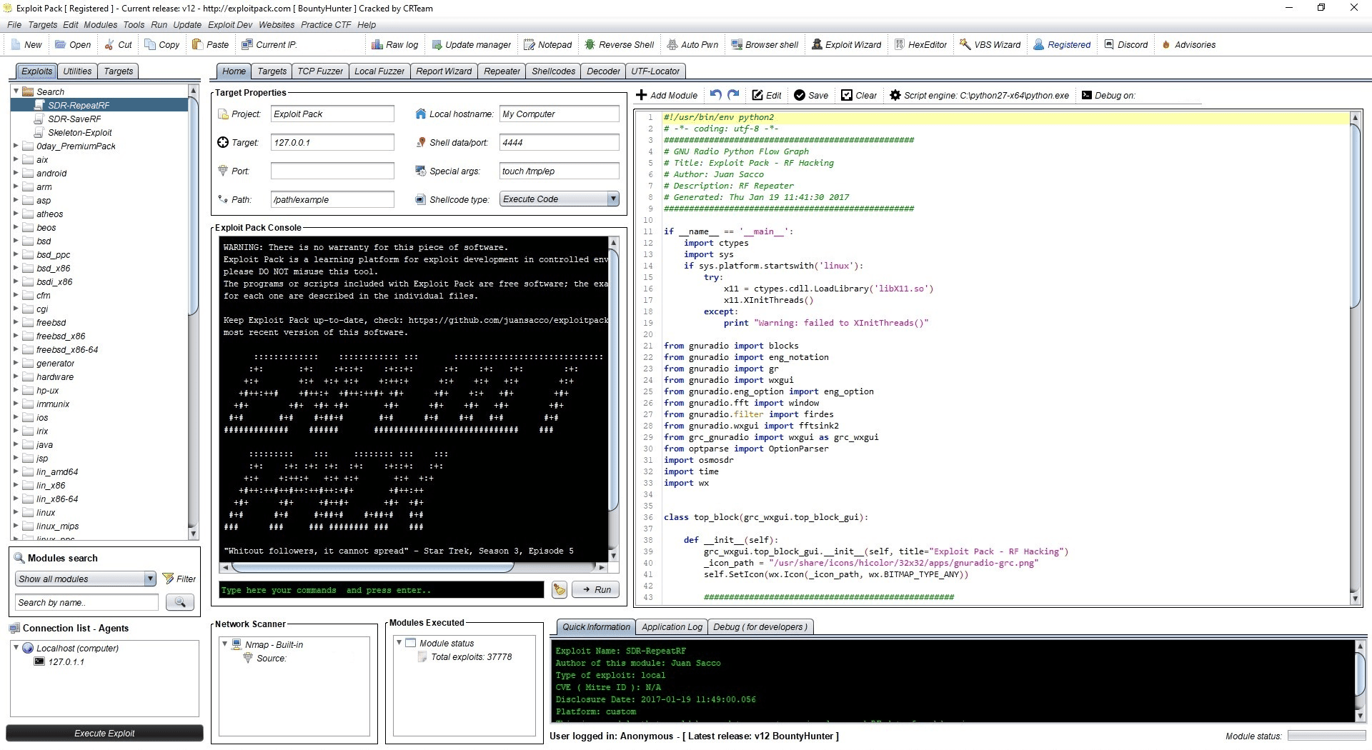The height and width of the screenshot is (750, 1372).
Task: Click the broom icon beside command input
Action: [559, 590]
